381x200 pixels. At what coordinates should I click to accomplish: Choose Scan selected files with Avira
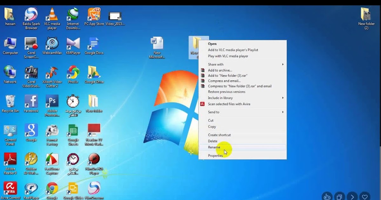pyautogui.click(x=243, y=104)
